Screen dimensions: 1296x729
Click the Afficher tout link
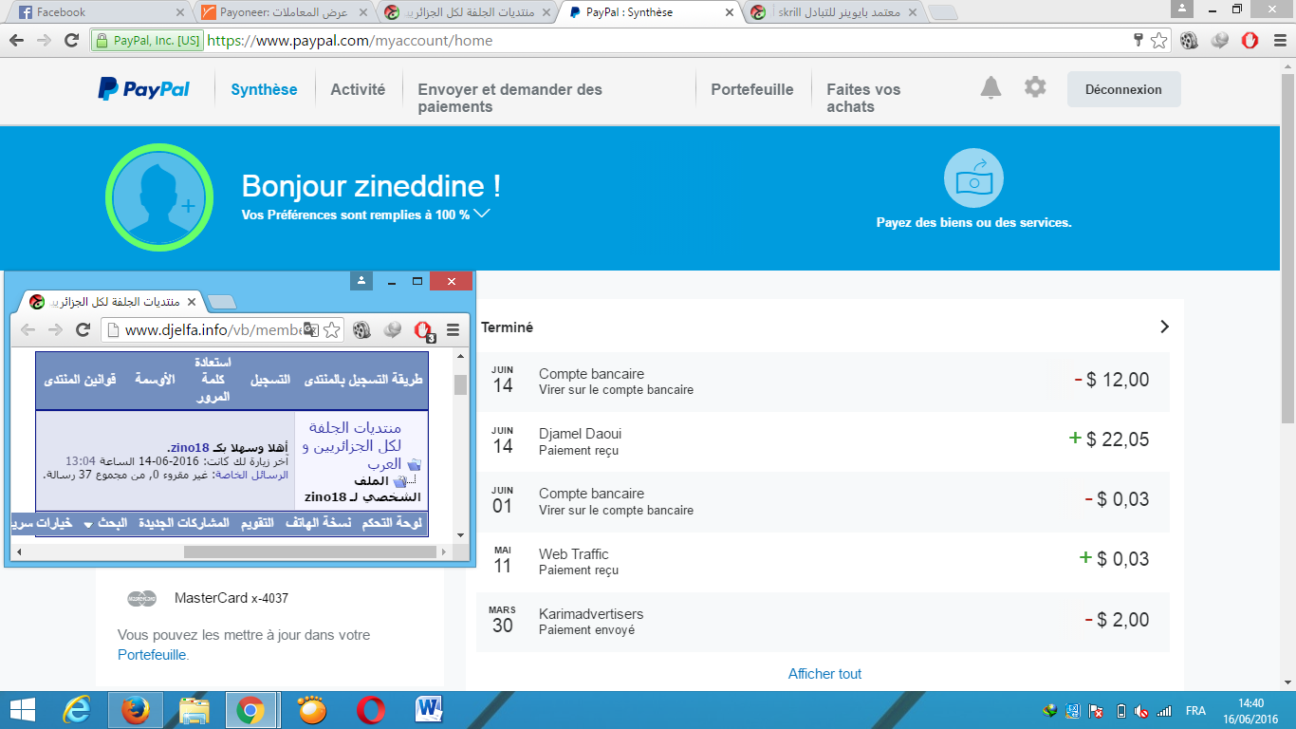click(825, 674)
